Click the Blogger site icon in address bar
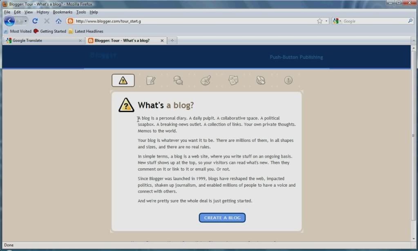The image size is (418, 251). click(70, 21)
